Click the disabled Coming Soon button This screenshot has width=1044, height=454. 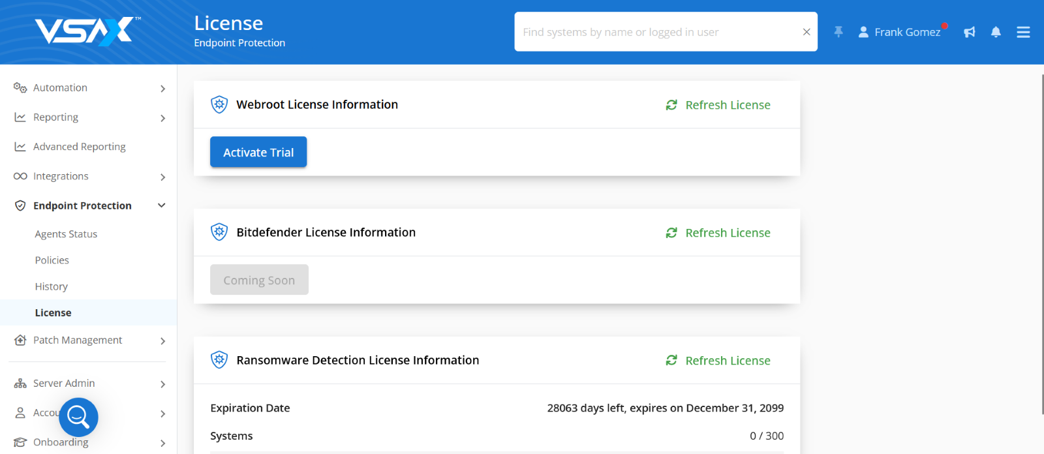click(x=259, y=280)
